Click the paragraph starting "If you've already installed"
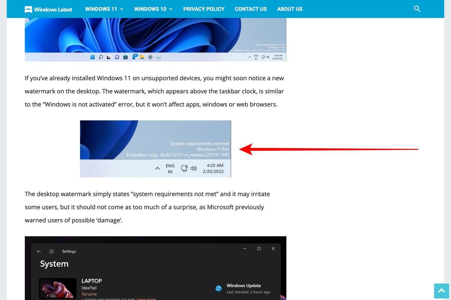 (x=154, y=91)
